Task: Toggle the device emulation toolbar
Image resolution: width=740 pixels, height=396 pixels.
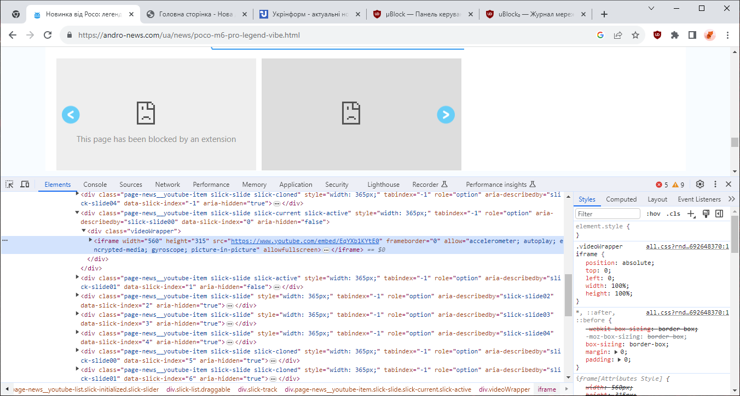Action: [25, 184]
